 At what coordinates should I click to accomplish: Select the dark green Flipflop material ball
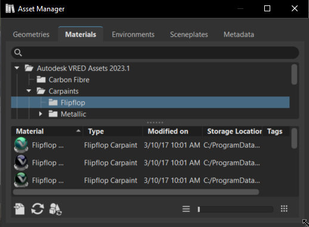(x=21, y=180)
